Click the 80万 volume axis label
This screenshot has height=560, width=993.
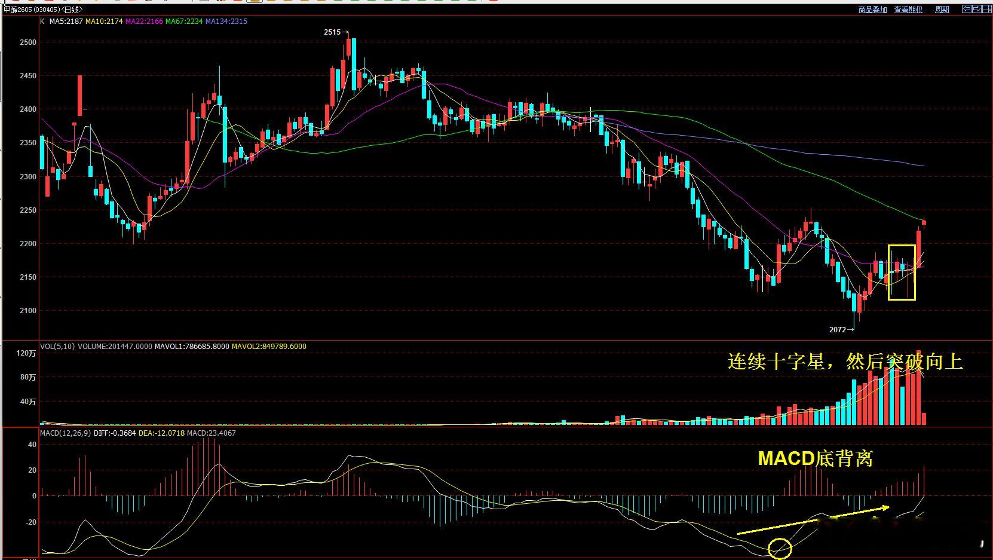(29, 378)
